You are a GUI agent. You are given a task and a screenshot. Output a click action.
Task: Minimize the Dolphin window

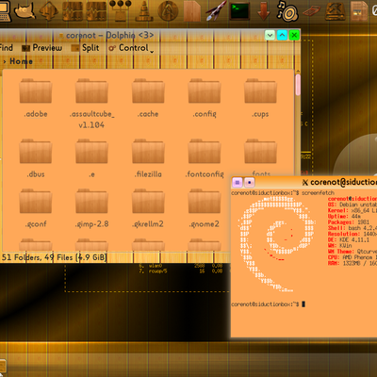coord(270,35)
